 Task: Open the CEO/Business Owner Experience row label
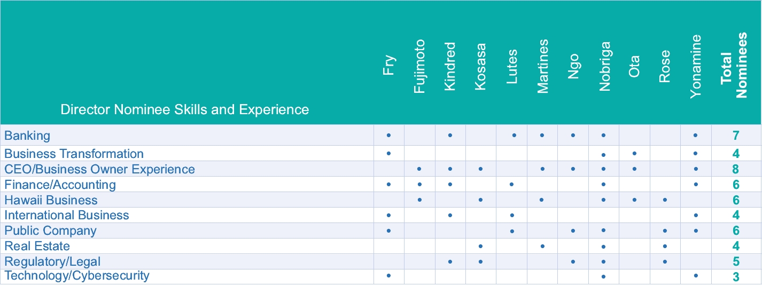point(100,169)
